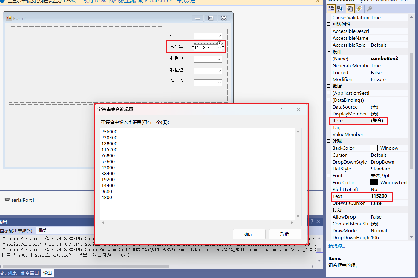Click the 帮我决定 link
Screen dimensions: 418x278
pyautogui.click(x=186, y=1)
